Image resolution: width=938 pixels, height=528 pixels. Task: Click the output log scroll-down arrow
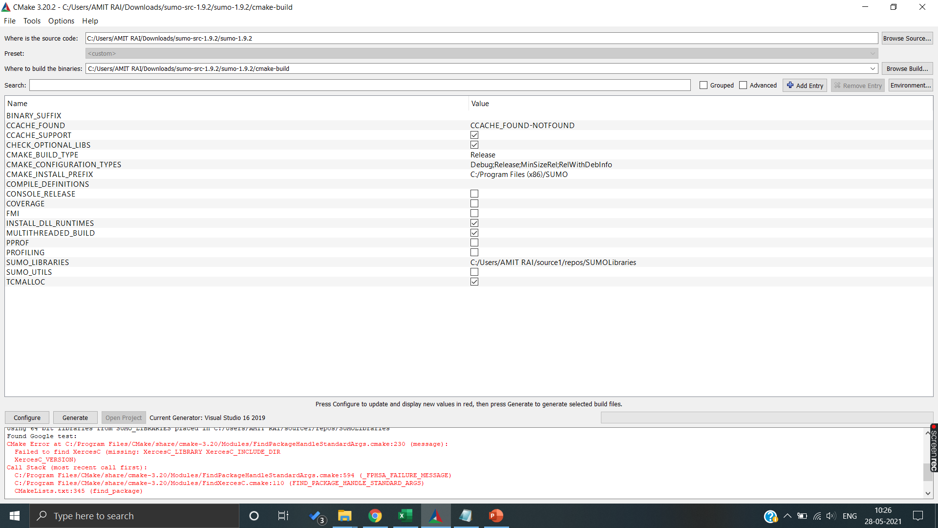click(928, 494)
